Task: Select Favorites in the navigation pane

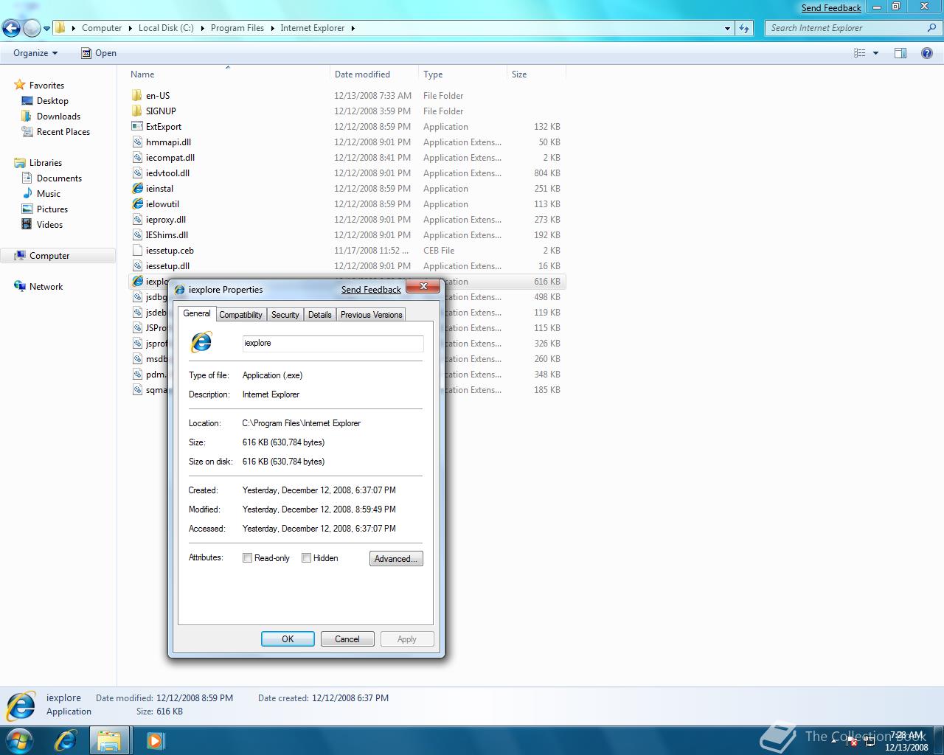Action: [46, 86]
